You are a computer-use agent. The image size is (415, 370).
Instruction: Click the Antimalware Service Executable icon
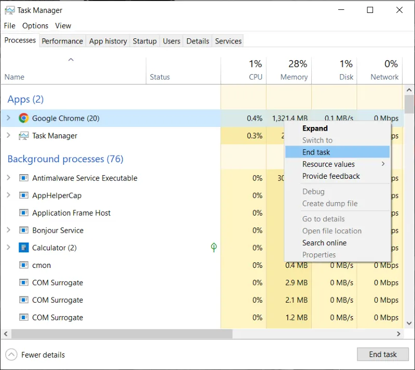pyautogui.click(x=23, y=178)
